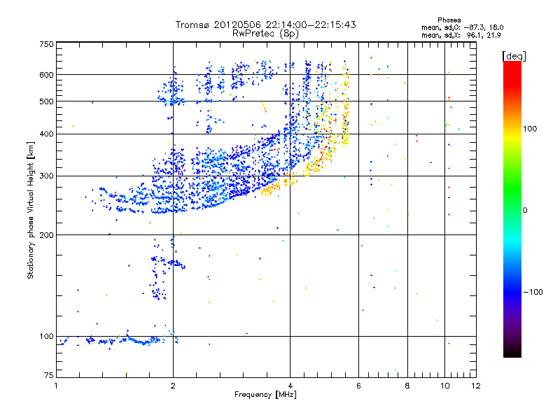Click the y-axis tick label '200'
This screenshot has width=560, height=420.
pos(46,235)
